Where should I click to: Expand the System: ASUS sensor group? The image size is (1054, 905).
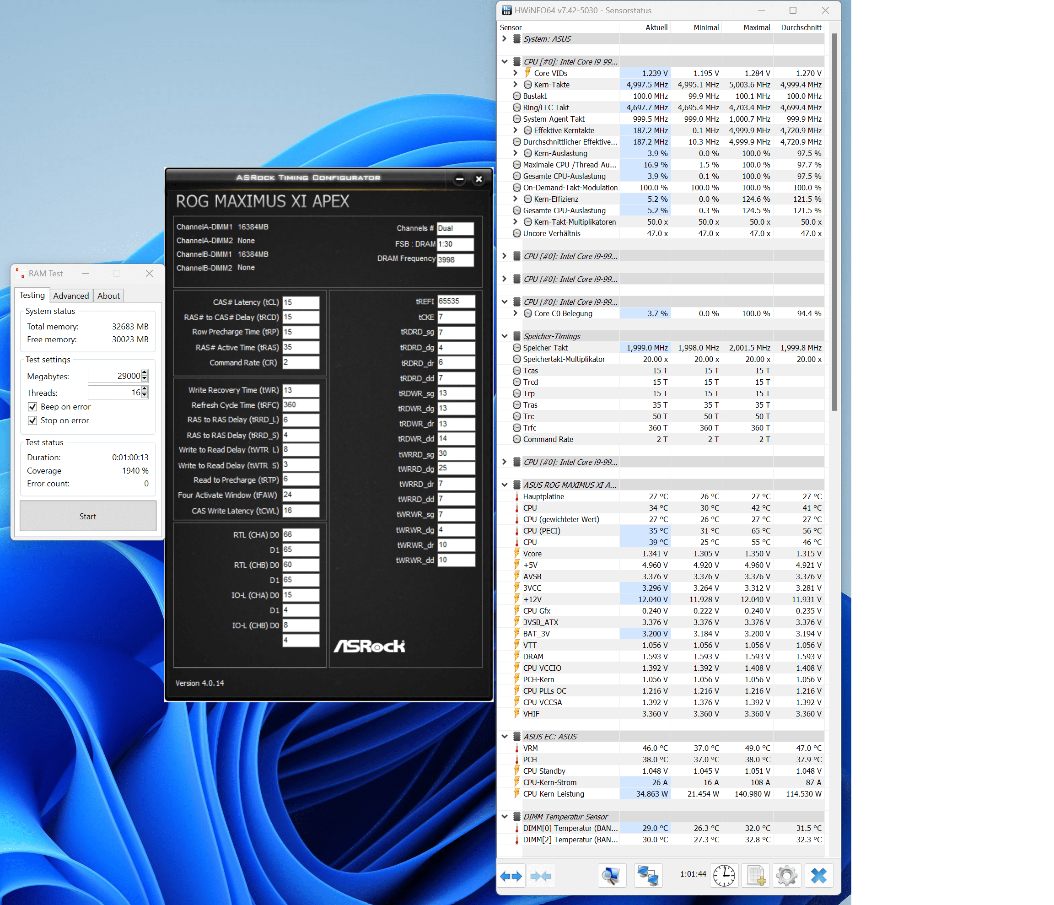(x=504, y=39)
